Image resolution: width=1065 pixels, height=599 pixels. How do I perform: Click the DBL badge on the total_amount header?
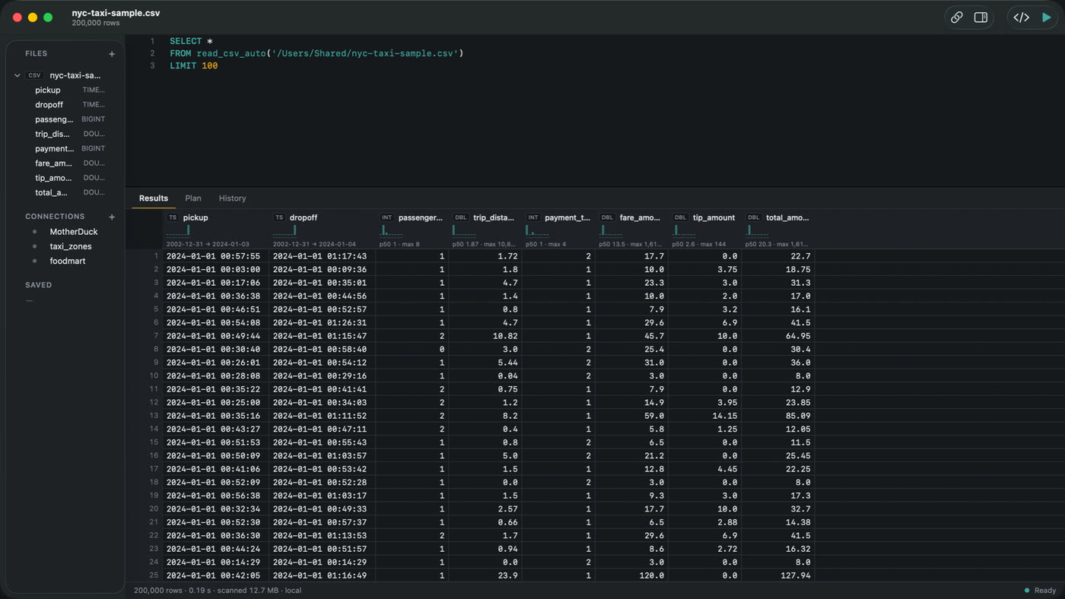point(753,217)
